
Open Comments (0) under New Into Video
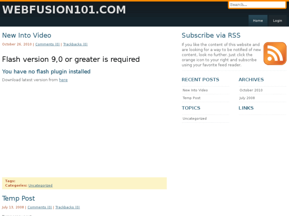click(x=48, y=44)
